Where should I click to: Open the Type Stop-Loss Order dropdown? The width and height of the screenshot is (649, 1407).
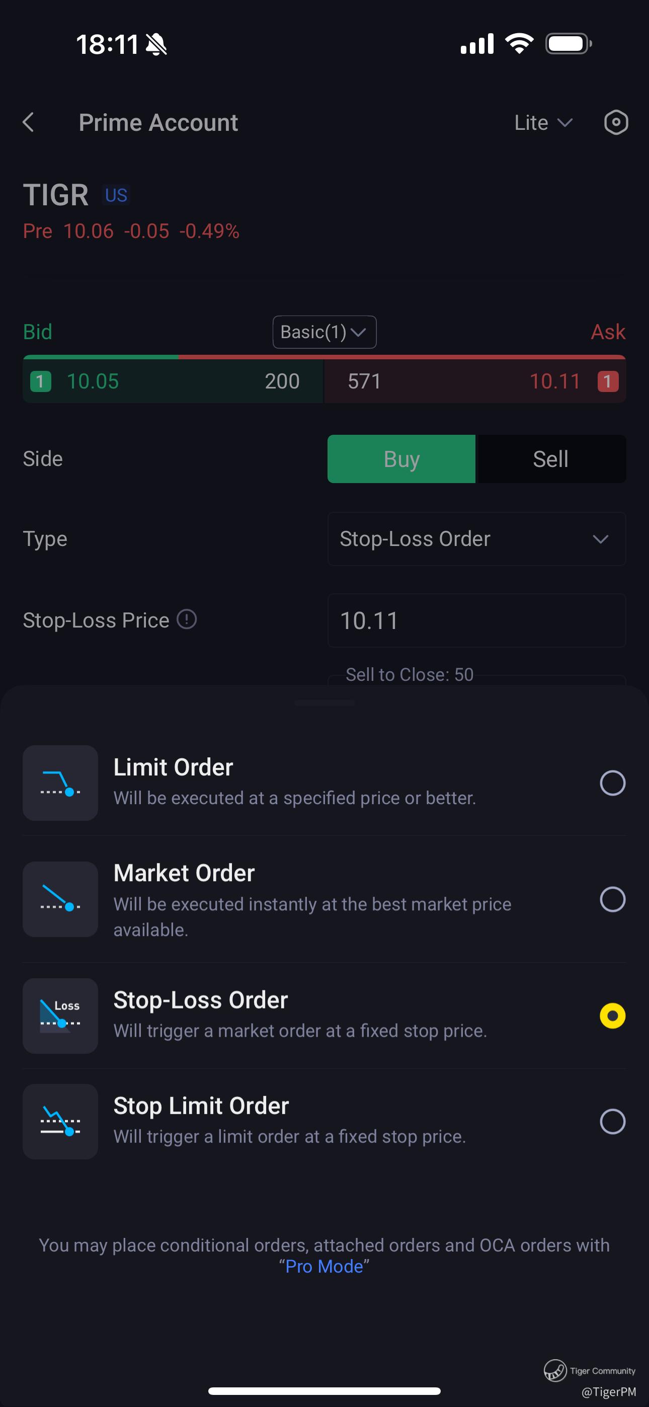pos(476,538)
